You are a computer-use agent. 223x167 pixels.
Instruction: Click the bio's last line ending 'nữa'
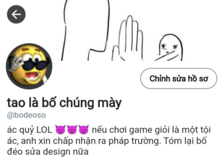48,152
